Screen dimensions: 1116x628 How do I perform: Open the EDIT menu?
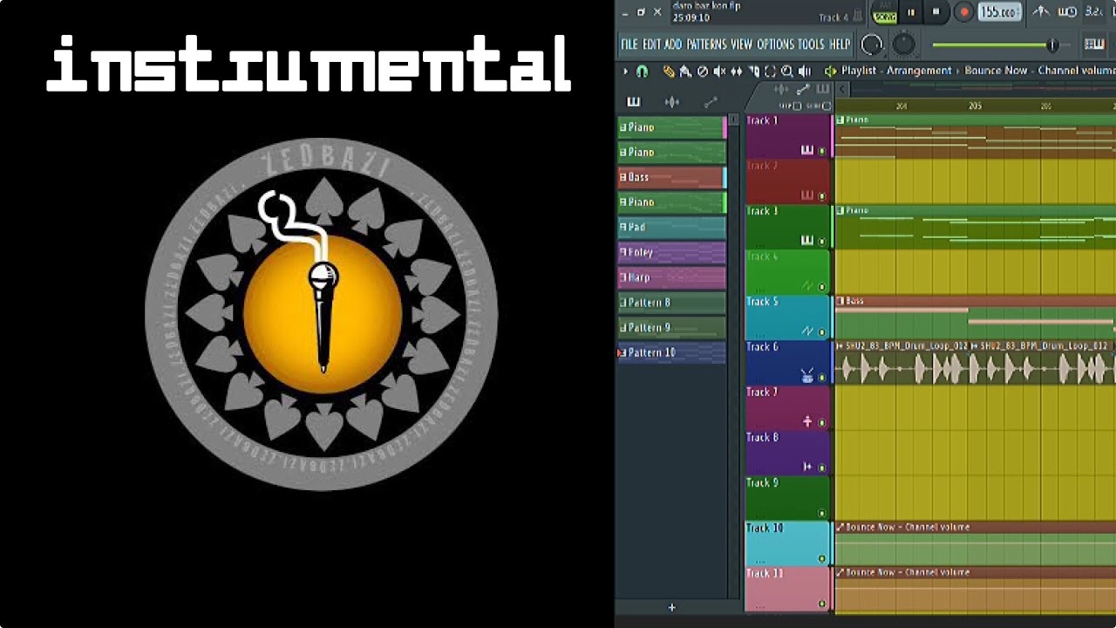(652, 44)
